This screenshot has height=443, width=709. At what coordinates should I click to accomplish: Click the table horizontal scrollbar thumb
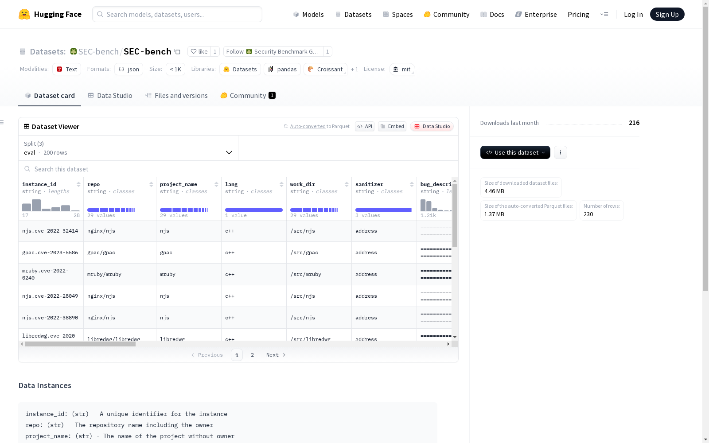click(x=80, y=344)
